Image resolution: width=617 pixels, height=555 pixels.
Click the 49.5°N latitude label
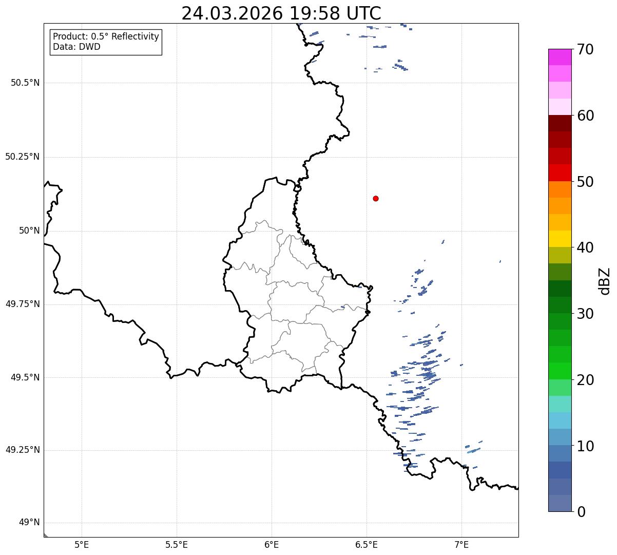pyautogui.click(x=25, y=377)
